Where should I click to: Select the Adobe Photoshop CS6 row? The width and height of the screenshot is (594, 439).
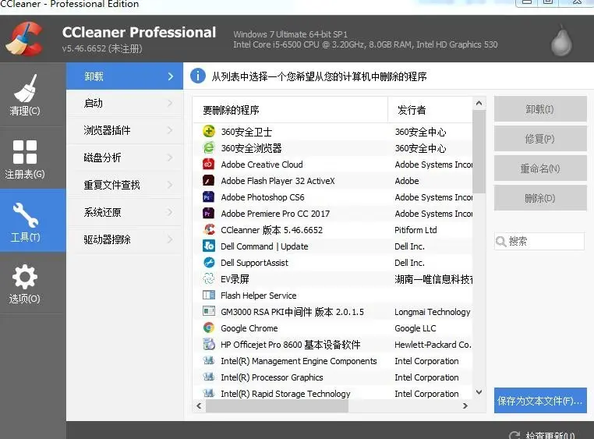click(333, 197)
